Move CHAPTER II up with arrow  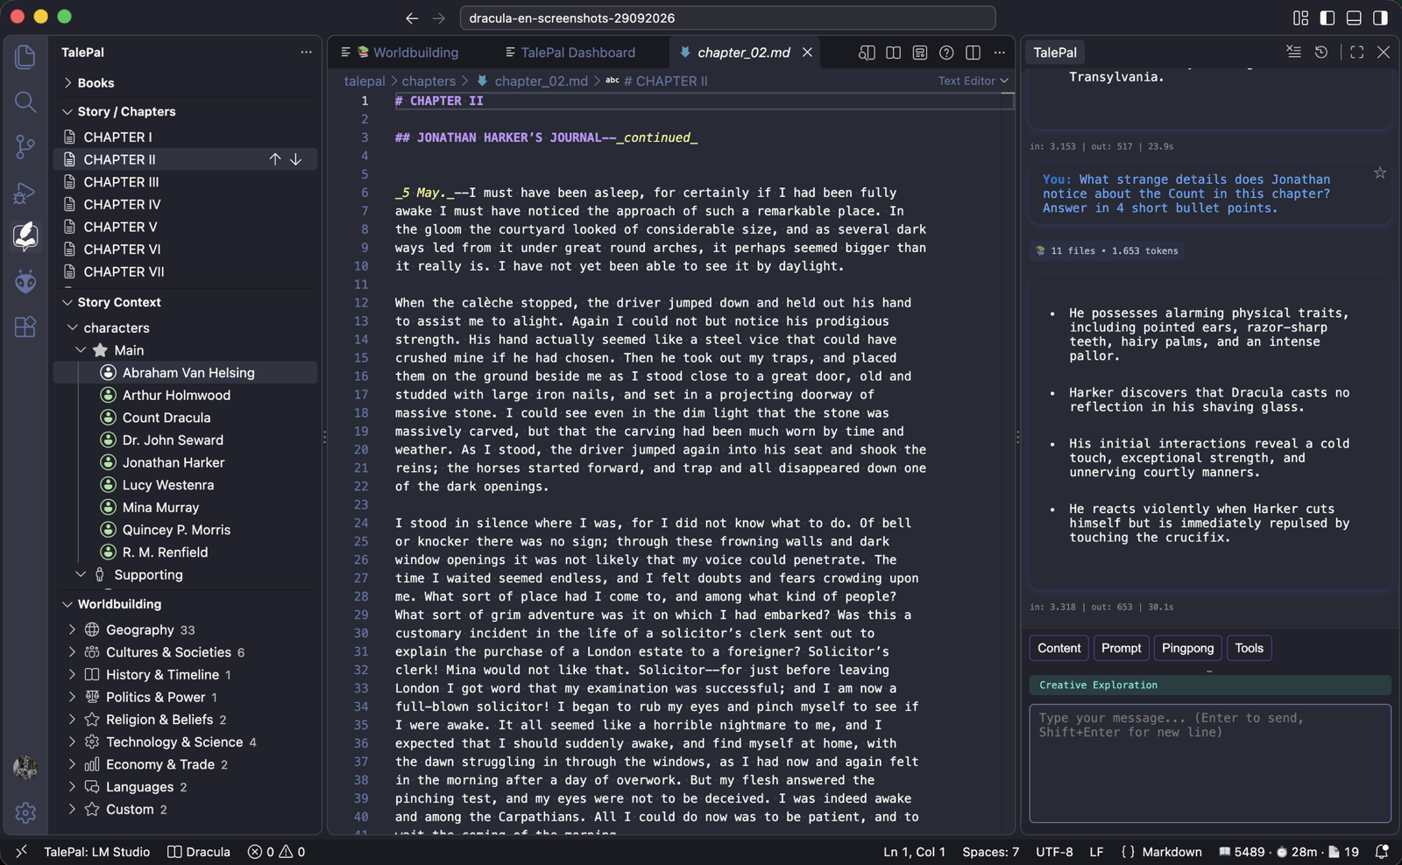coord(275,159)
